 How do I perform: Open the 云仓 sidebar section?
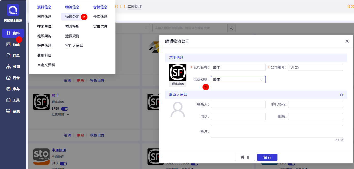point(13,78)
